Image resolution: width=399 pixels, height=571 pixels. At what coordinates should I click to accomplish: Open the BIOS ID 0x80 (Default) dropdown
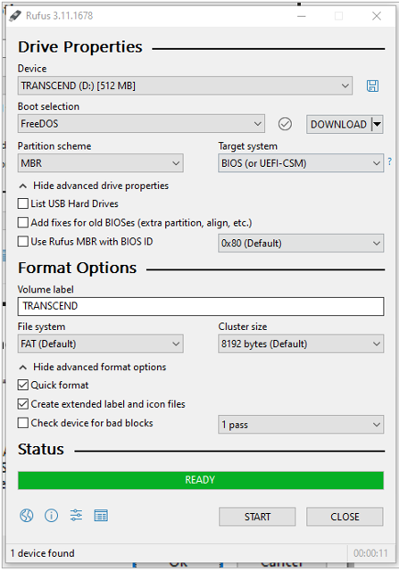(x=301, y=243)
